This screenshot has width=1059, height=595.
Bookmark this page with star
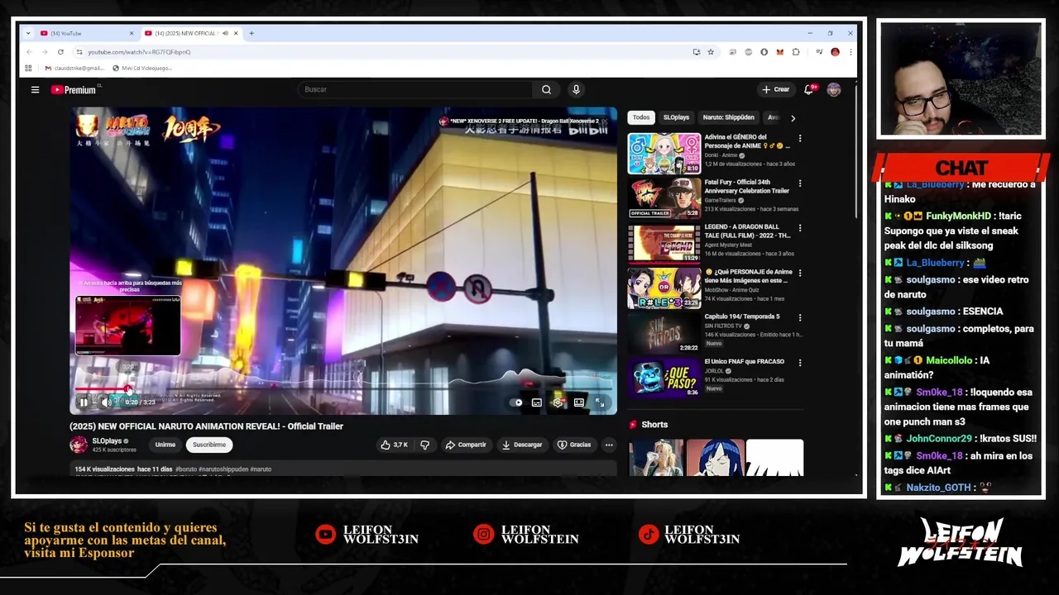tap(710, 52)
